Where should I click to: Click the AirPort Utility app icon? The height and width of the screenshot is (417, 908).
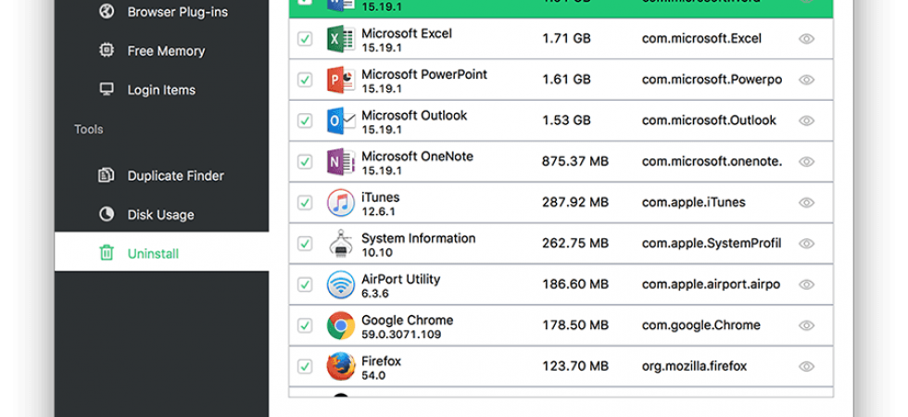(x=341, y=284)
